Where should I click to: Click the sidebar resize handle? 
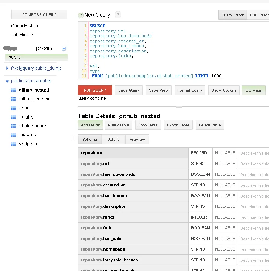[73, 138]
